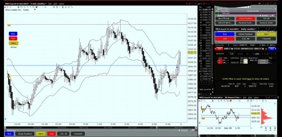Screen dimensions: 282x137
Task: Click LMT PRC price field
Action: pyautogui.click(x=247, y=49)
